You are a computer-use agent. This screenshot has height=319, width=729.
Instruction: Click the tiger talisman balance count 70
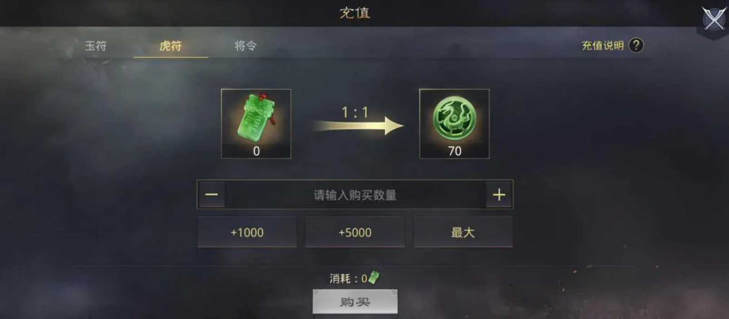tap(455, 151)
